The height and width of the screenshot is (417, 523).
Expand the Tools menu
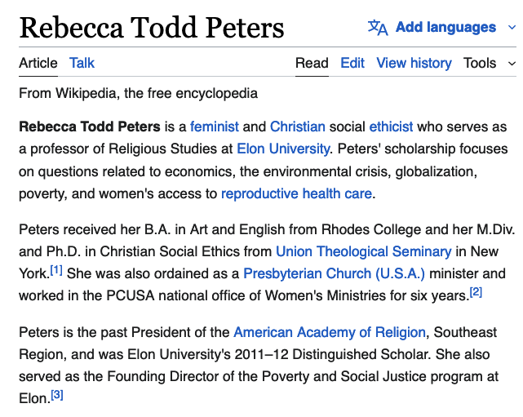pyautogui.click(x=480, y=63)
